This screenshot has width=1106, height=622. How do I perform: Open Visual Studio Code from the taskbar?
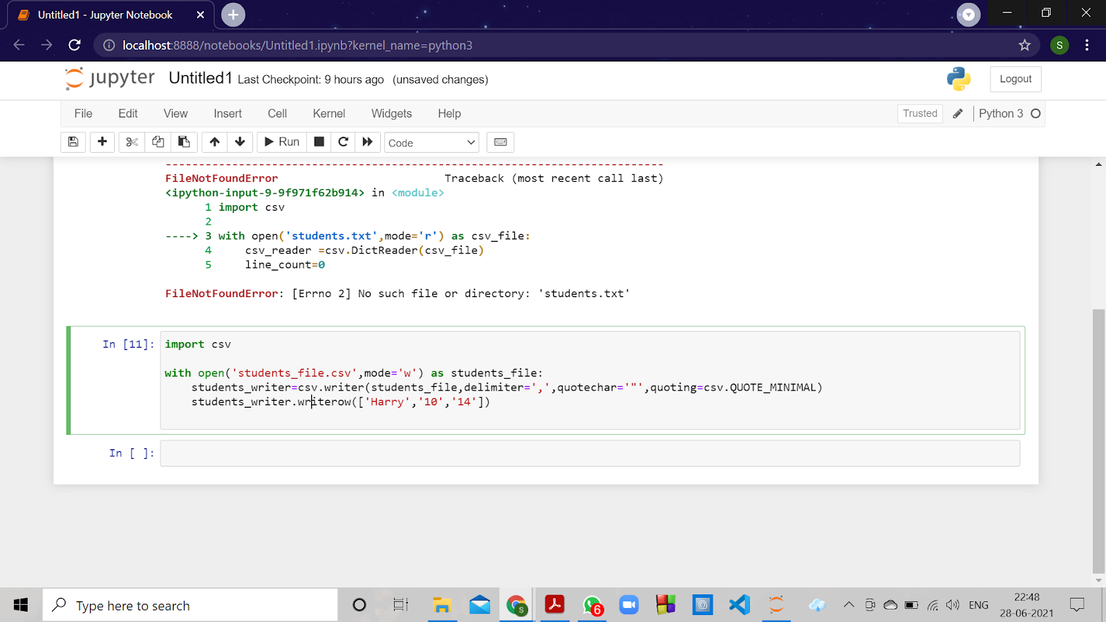[x=739, y=605]
